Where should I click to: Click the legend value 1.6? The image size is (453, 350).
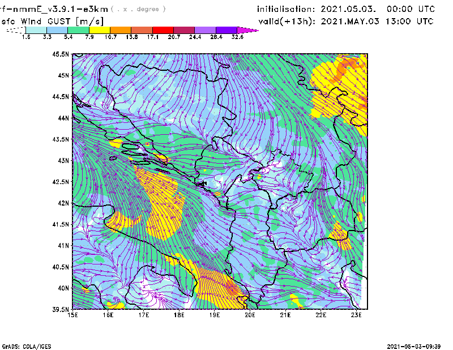26,37
